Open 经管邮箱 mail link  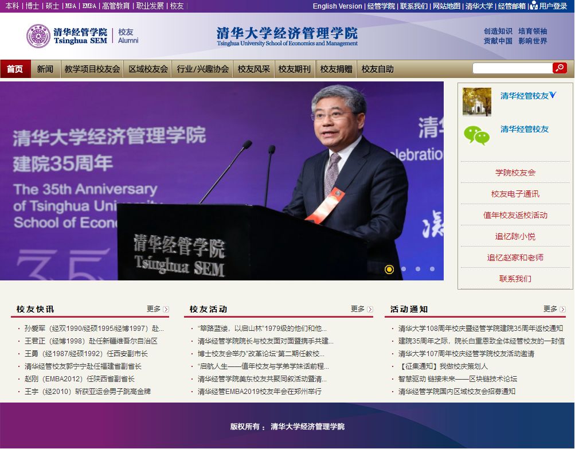(x=512, y=6)
